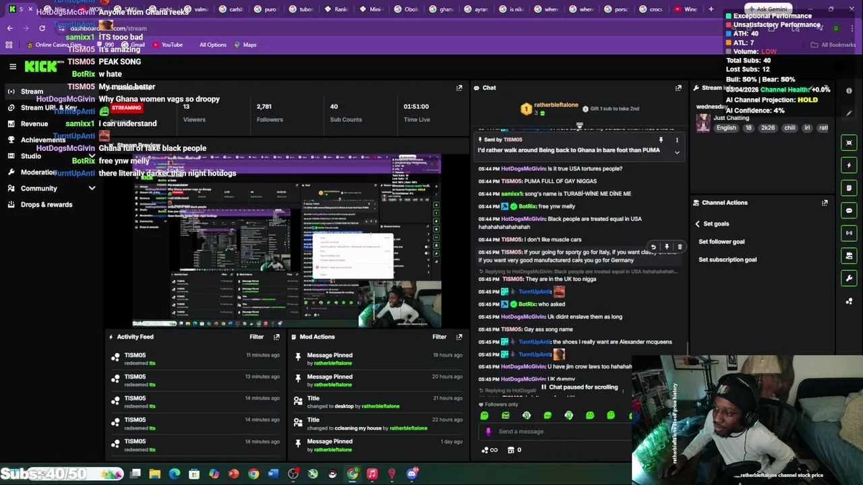
Task: Open All Bookmarks folder
Action: point(833,45)
